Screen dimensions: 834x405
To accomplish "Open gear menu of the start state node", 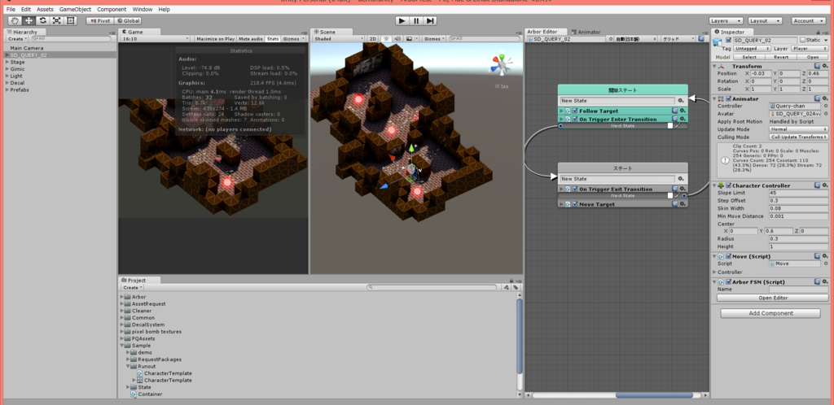I will point(680,100).
